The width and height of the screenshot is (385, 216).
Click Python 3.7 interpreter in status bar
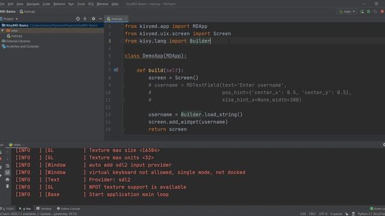pyautogui.click(x=371, y=214)
